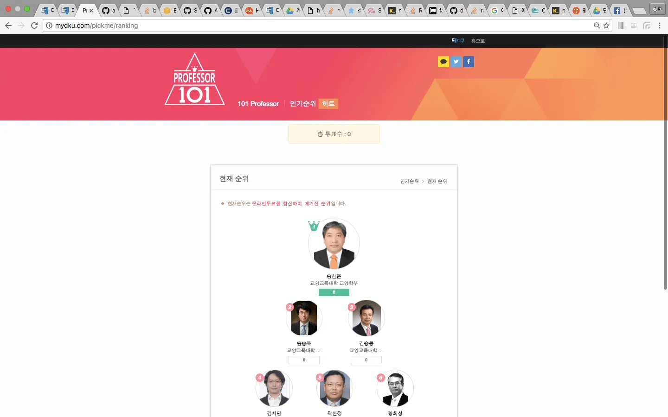
Task: Open the Chrome three-dot menu
Action: point(660,25)
